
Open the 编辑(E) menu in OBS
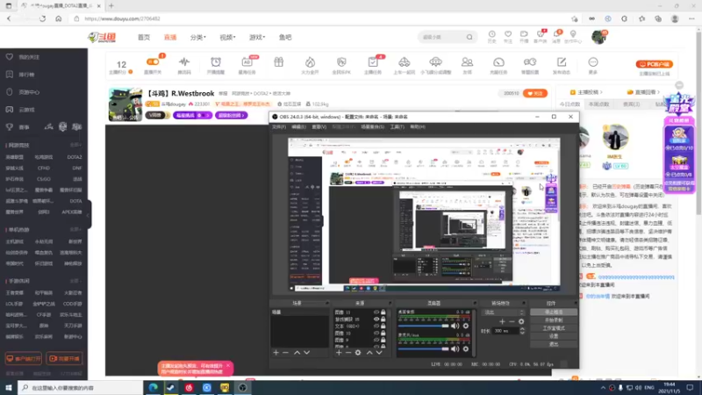(298, 127)
